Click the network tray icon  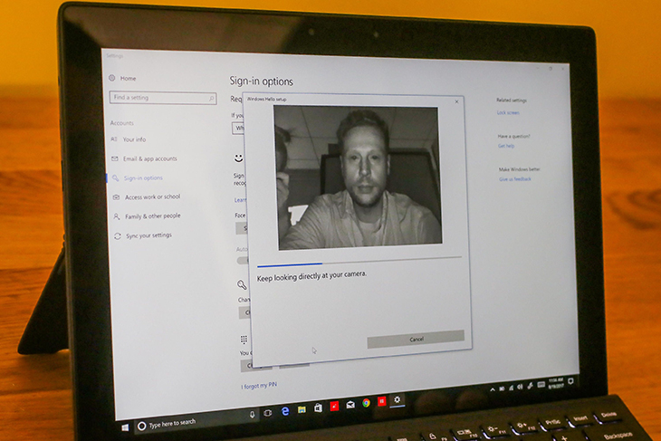[x=511, y=388]
